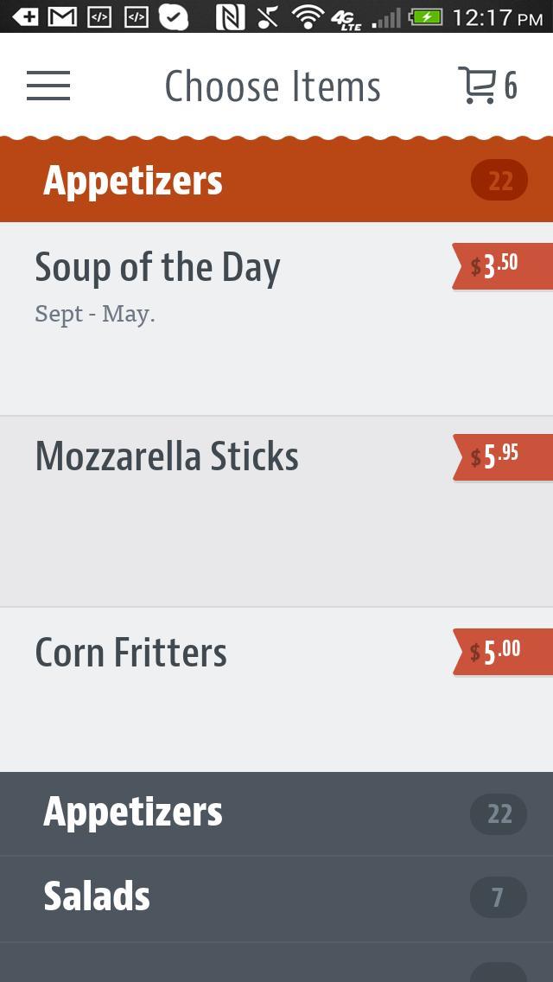Viewport: 553px width, 982px height.
Task: Tap the $5.95 price tag
Action: (503, 456)
